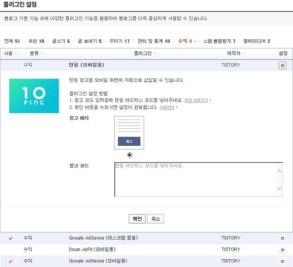The width and height of the screenshot is (293, 267).
Task: Open settings gear for Daum AdFit (모바일용)
Action: (x=282, y=250)
